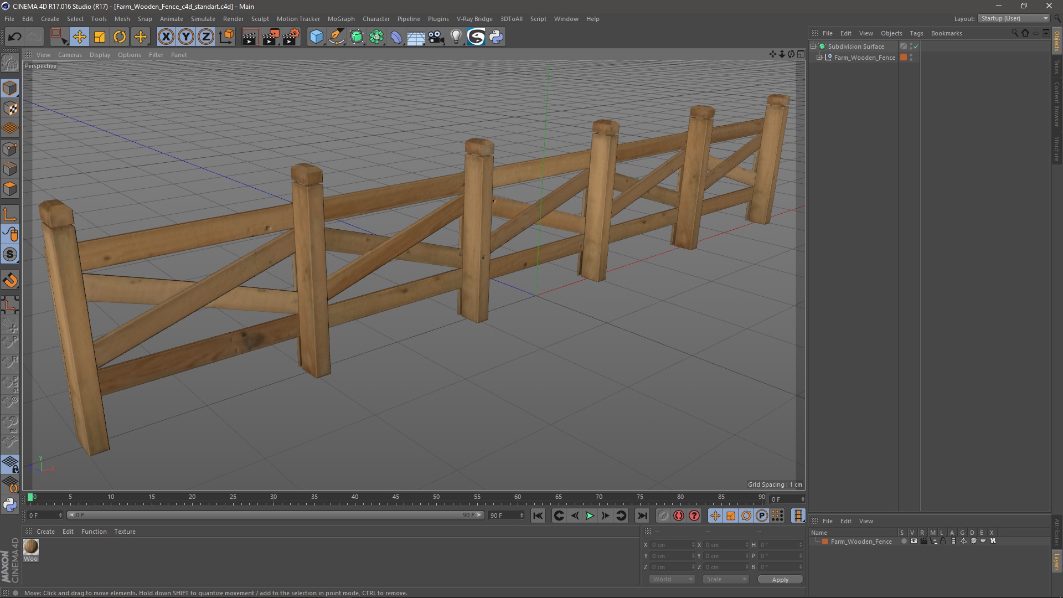The height and width of the screenshot is (598, 1063).
Task: Select the Rotate tool
Action: (120, 37)
